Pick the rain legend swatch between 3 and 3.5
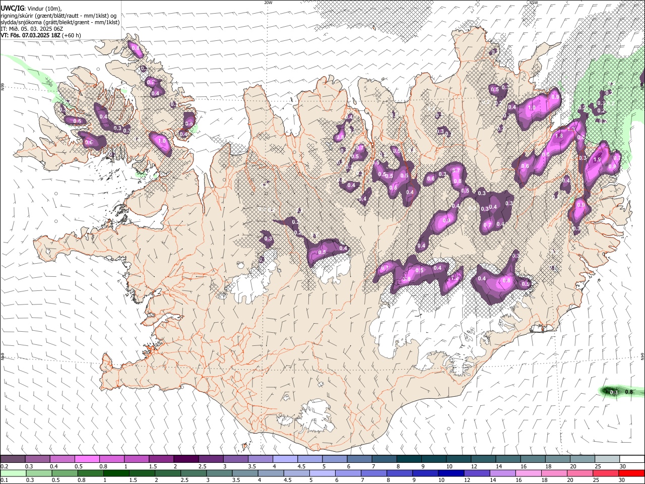This screenshot has width=645, height=484. pyautogui.click(x=219, y=473)
